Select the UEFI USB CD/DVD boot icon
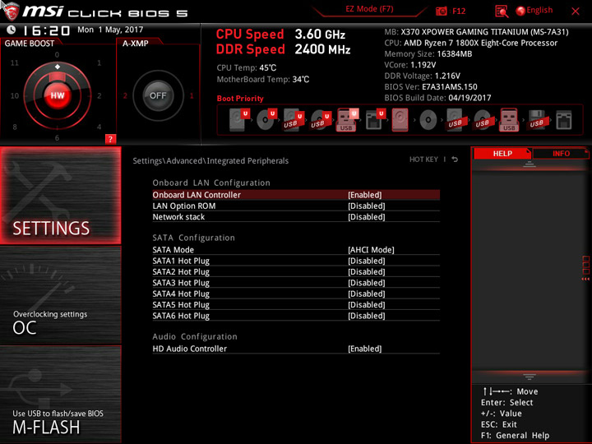 tap(321, 120)
